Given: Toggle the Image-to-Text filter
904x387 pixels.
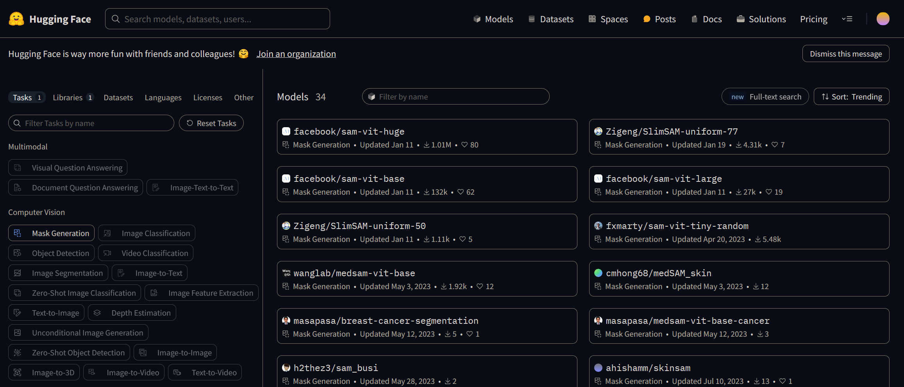Looking at the screenshot, I should pyautogui.click(x=150, y=273).
